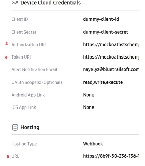Click the red number 4 marker

click(6, 57)
